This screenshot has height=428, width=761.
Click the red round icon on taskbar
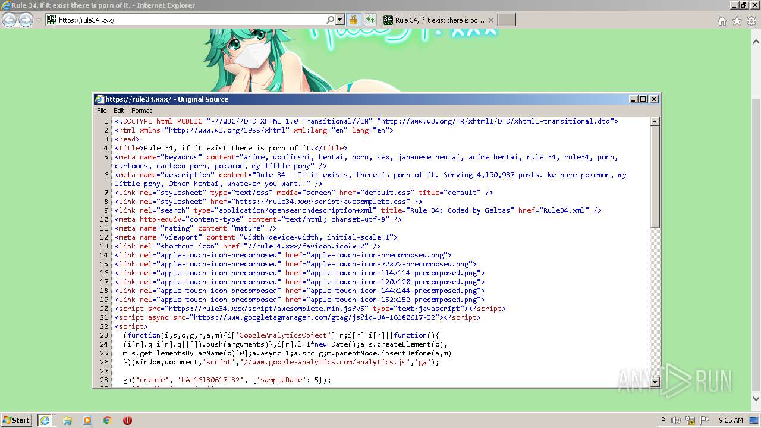[x=127, y=420]
